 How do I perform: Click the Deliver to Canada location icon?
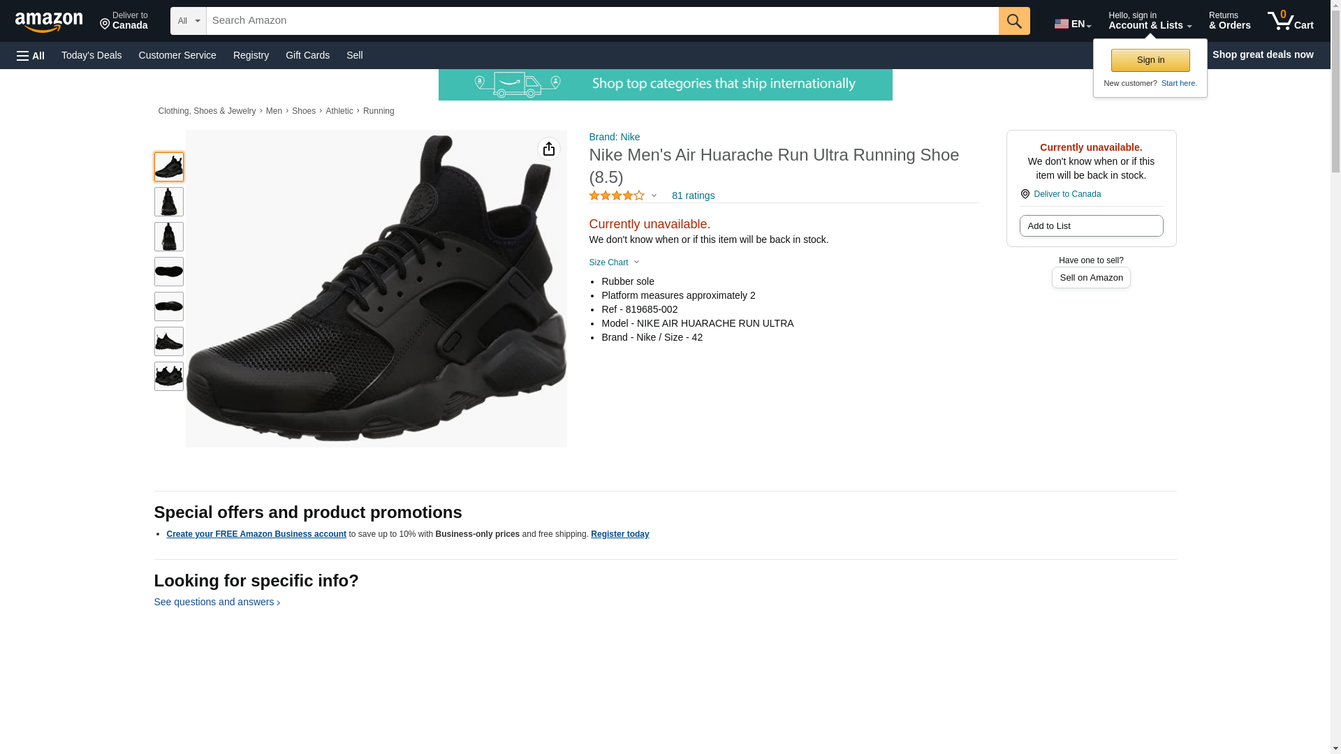1025,194
